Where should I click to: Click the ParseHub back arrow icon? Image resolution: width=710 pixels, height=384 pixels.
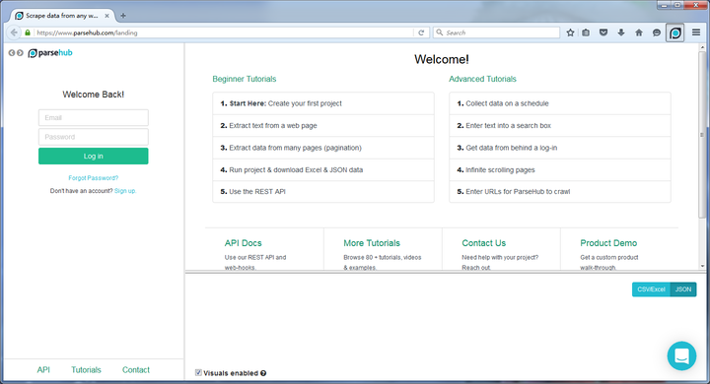coord(12,53)
